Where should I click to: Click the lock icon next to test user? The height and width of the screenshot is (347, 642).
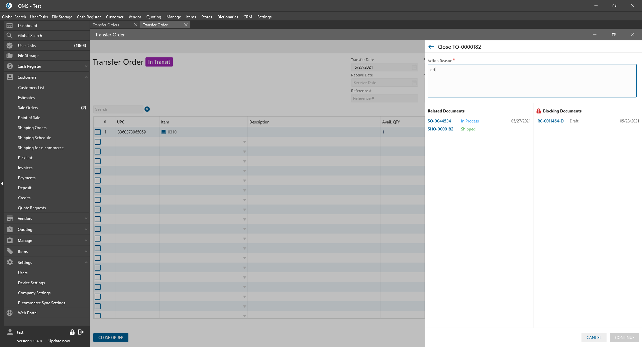(72, 332)
